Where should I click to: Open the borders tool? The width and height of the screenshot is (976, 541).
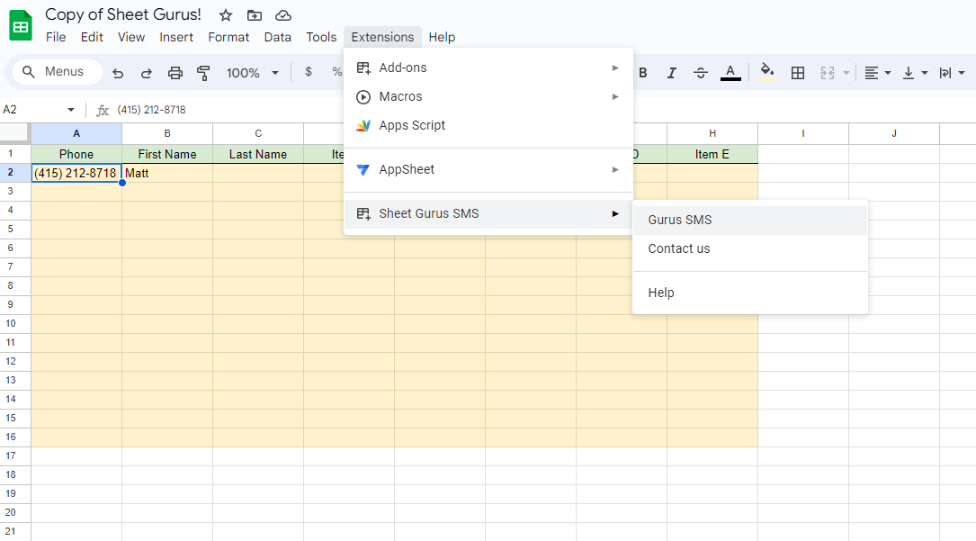tap(797, 73)
